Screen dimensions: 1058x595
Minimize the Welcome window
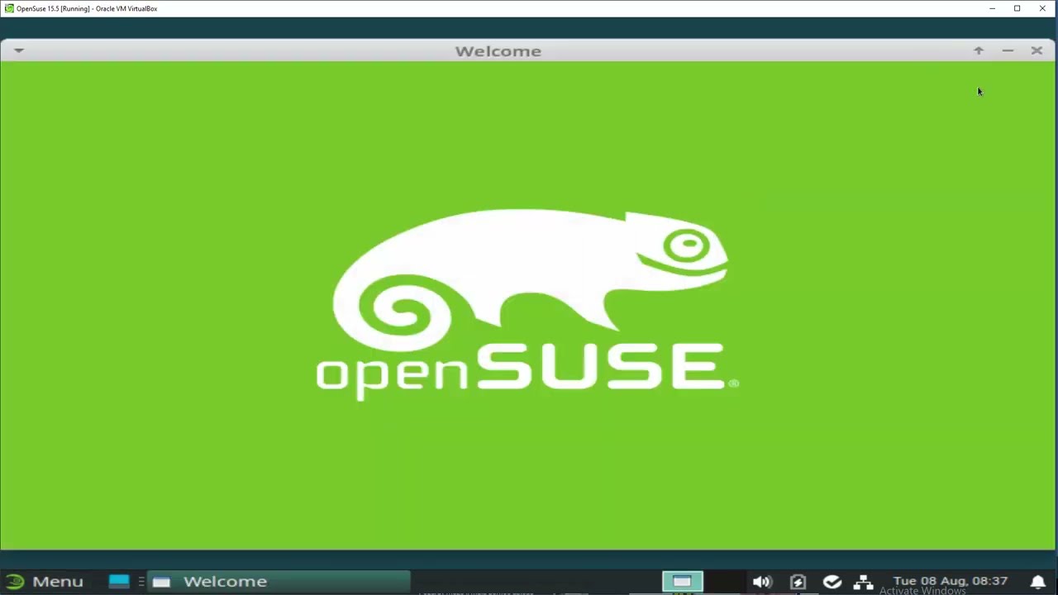[1008, 50]
